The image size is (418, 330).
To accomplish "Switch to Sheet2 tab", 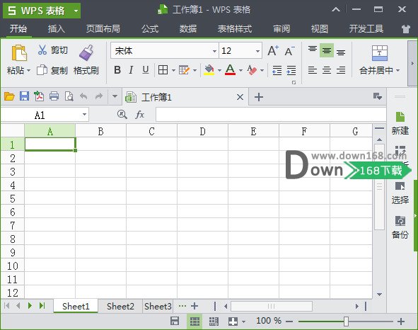I will tap(120, 306).
